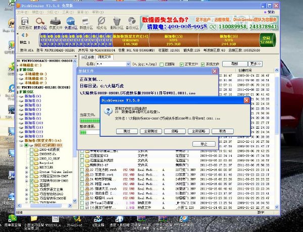Open the 简单百宝箱 desktop shortcut icon
Screen dimensions: 303x232
12,219
